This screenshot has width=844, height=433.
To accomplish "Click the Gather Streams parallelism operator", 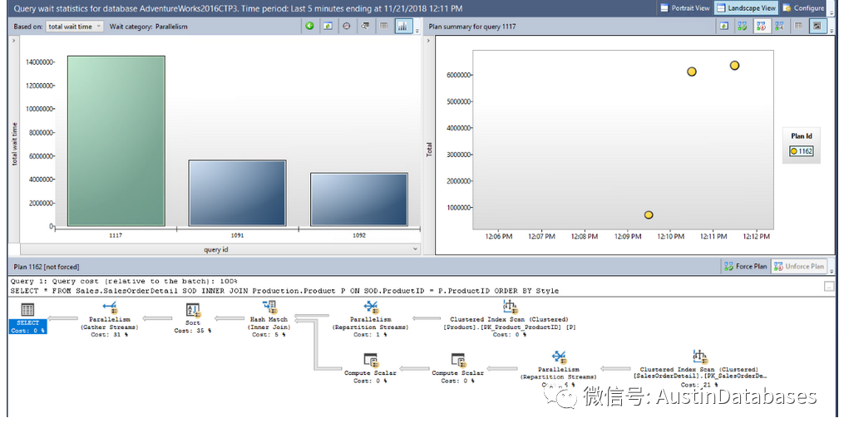I will click(110, 309).
